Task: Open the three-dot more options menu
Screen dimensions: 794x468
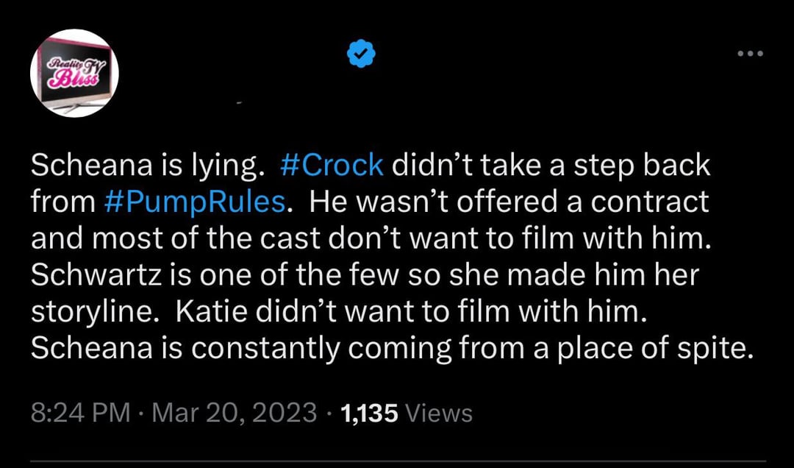Action: tap(750, 53)
